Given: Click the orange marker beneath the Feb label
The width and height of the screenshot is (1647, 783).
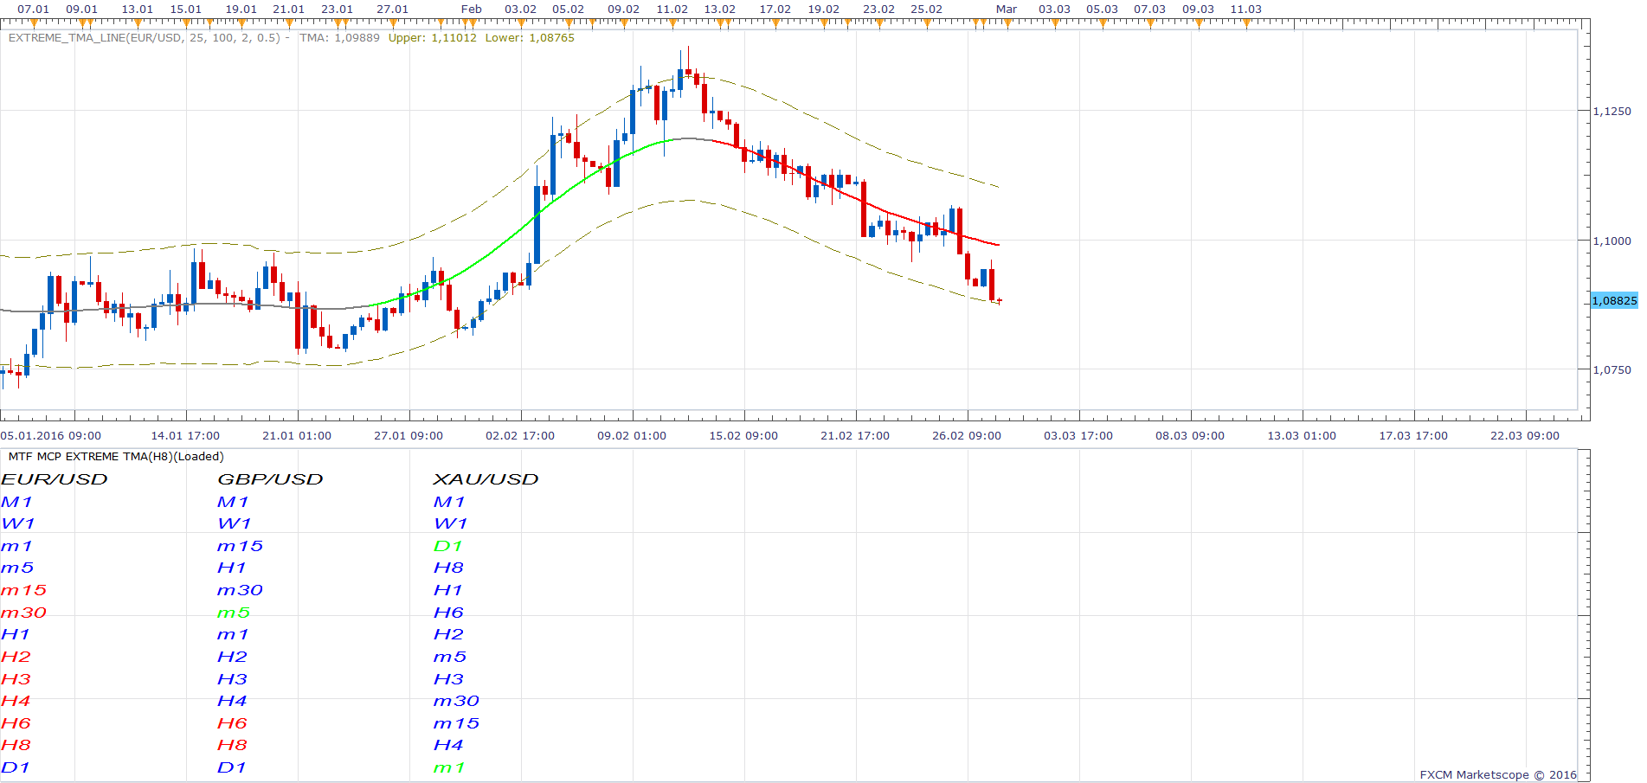Looking at the screenshot, I should click(472, 24).
